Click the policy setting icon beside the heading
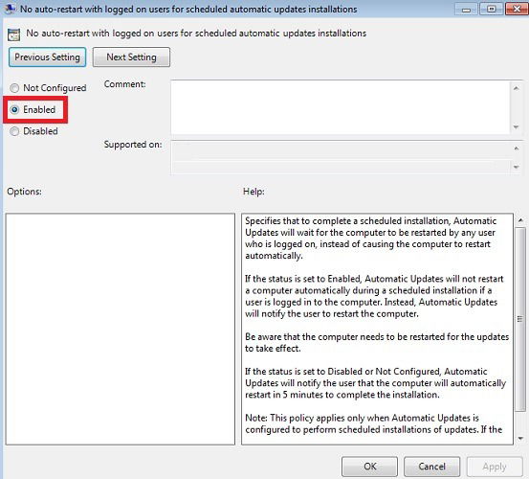The width and height of the screenshot is (529, 479). coord(13,34)
